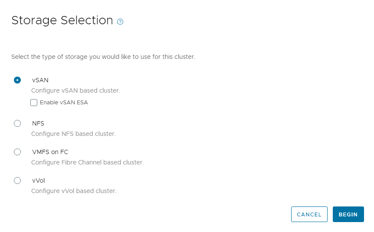Click the NFS option label

pos(38,123)
